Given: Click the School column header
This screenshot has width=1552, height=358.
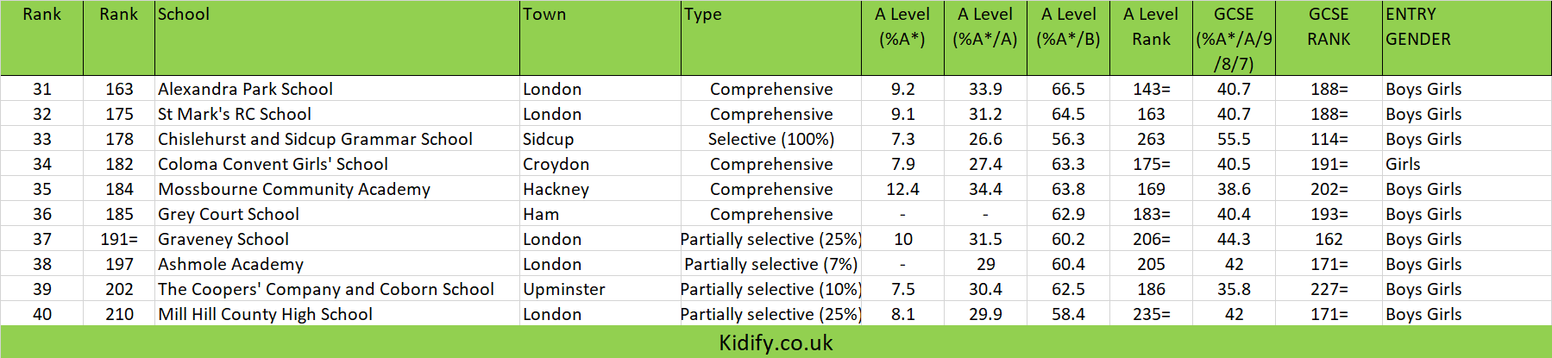Looking at the screenshot, I should [337, 39].
